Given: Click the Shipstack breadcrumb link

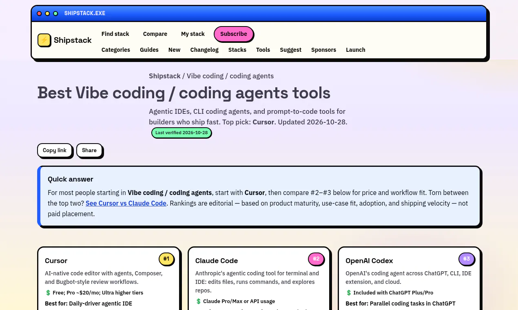Looking at the screenshot, I should [165, 76].
